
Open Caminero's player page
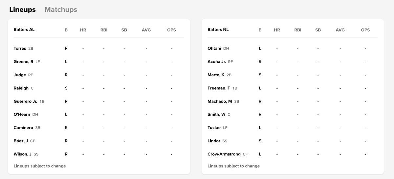click(x=23, y=127)
